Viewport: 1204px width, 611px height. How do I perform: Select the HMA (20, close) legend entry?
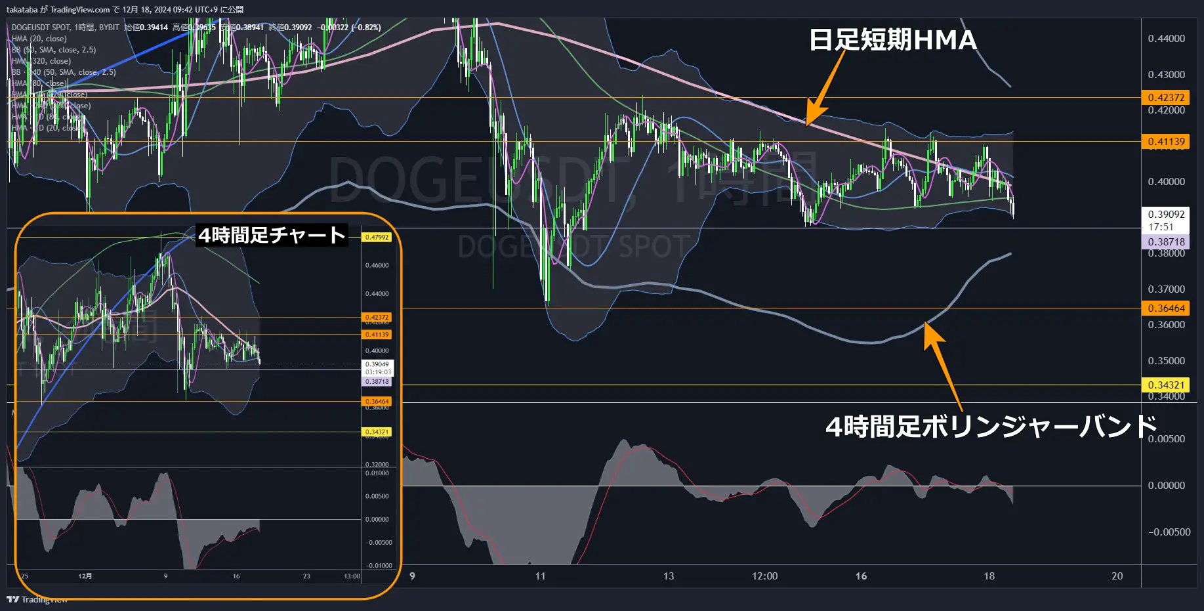point(39,39)
